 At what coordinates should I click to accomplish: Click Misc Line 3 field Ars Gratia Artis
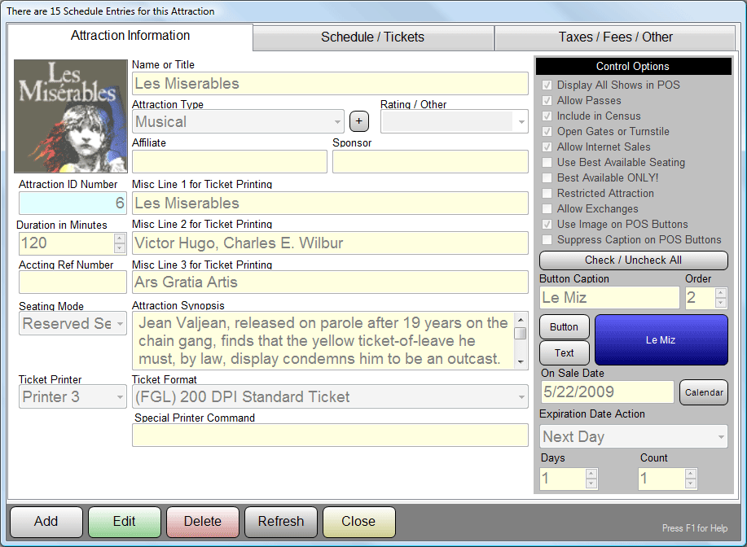point(330,282)
